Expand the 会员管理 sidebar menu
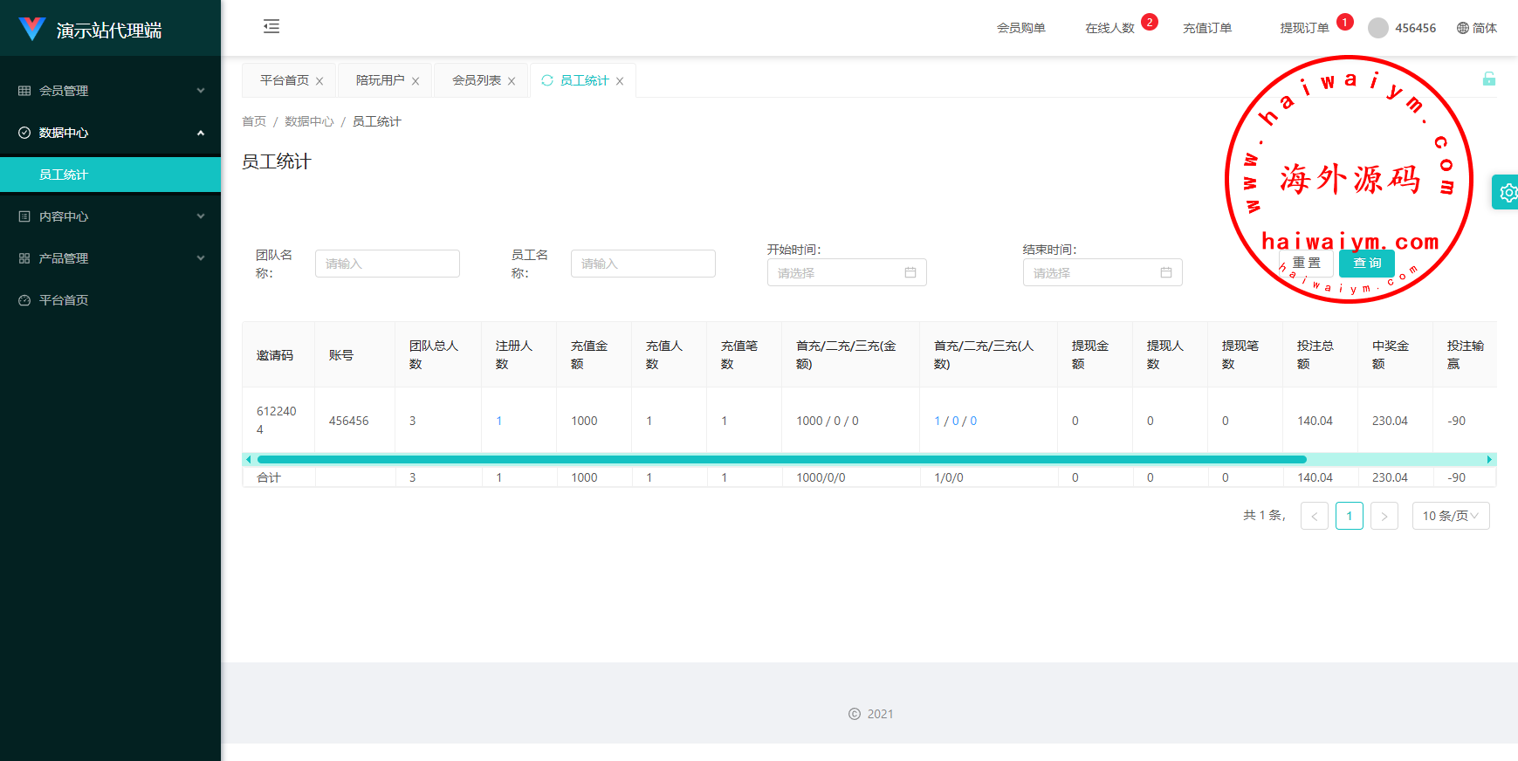The width and height of the screenshot is (1518, 761). pos(110,91)
